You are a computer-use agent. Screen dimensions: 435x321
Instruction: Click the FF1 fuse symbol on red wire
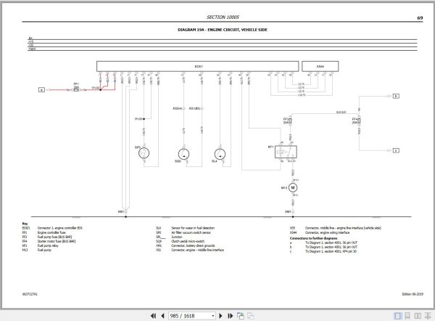76,89
